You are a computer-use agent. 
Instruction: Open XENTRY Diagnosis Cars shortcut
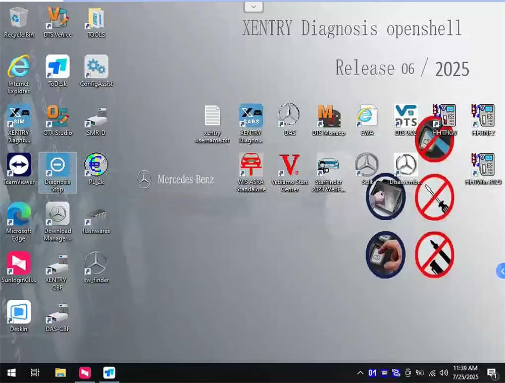(x=250, y=117)
